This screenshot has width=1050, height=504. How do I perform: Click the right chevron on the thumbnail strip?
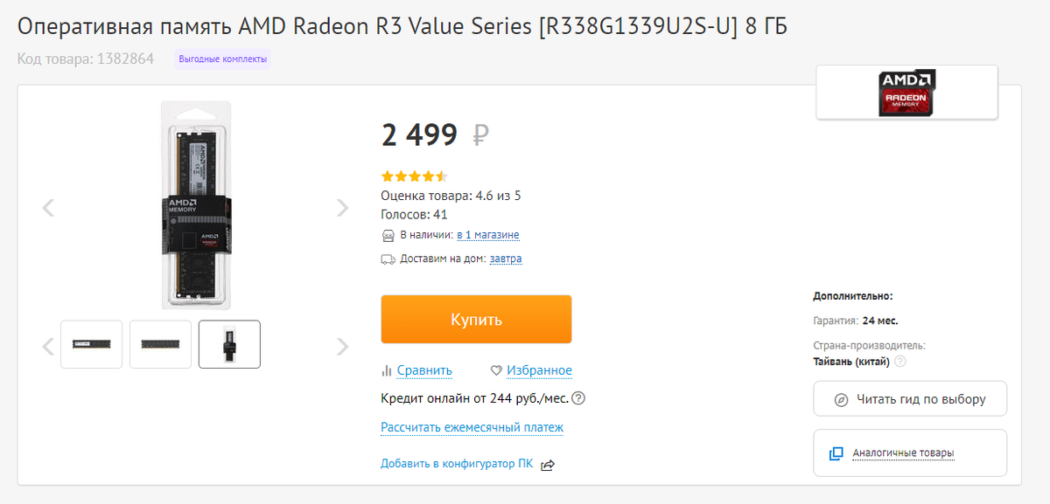pyautogui.click(x=341, y=346)
